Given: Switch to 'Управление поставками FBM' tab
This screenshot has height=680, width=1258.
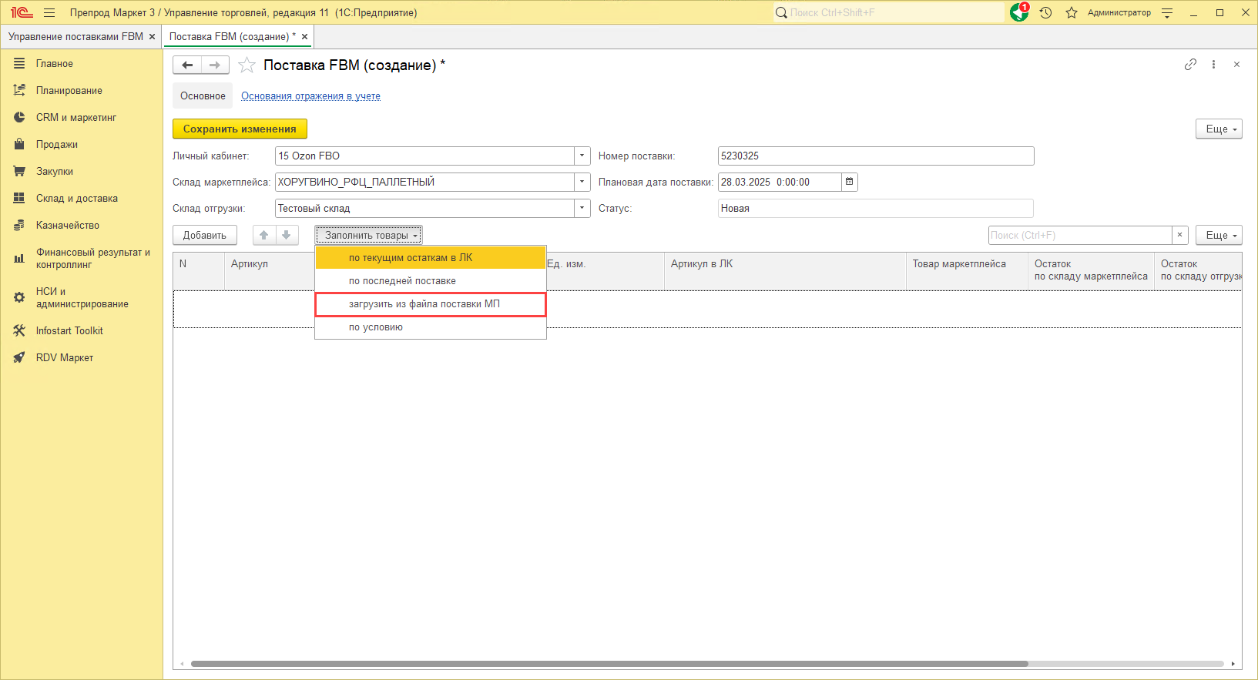Looking at the screenshot, I should click(75, 36).
